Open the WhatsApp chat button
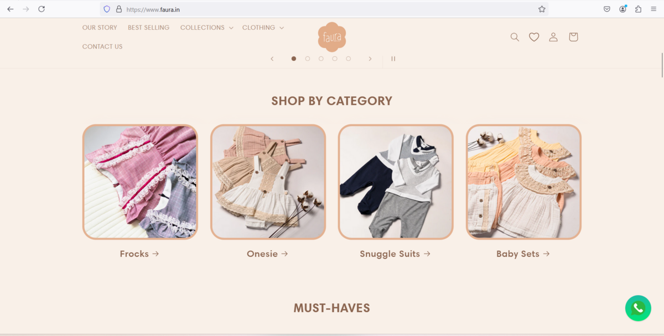This screenshot has width=664, height=336. (638, 308)
